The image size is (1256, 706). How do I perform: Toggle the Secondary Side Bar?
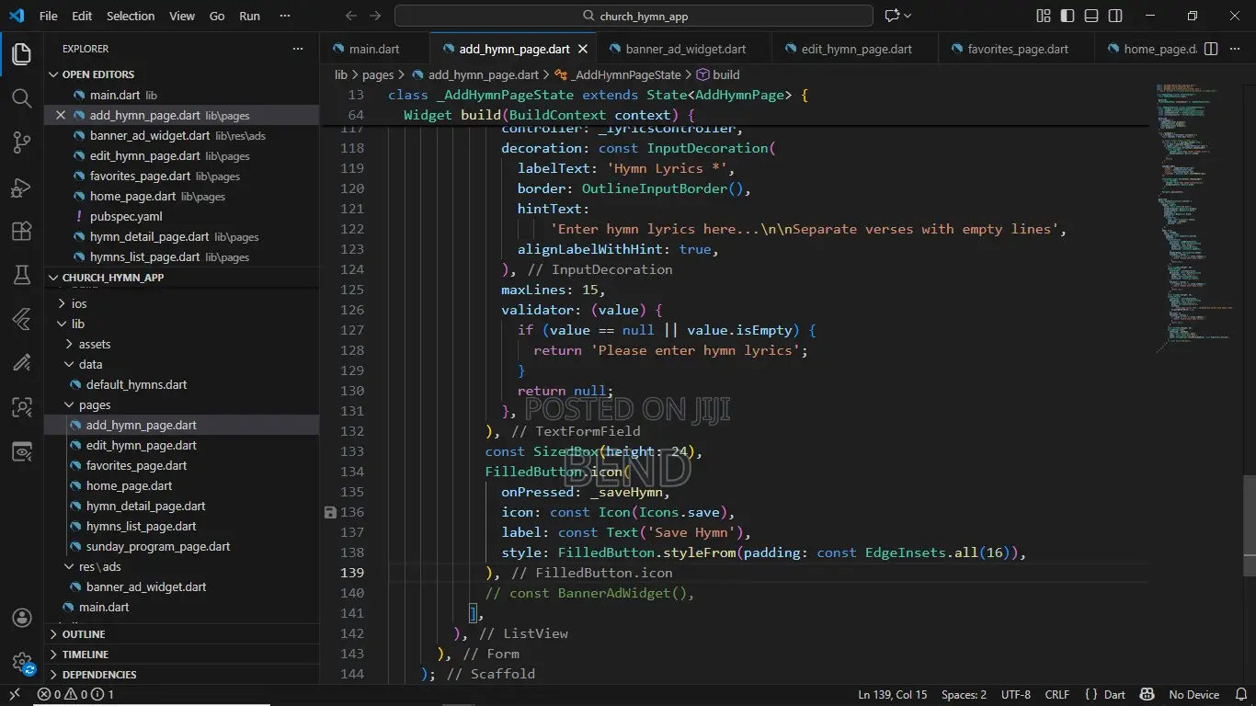(1115, 16)
